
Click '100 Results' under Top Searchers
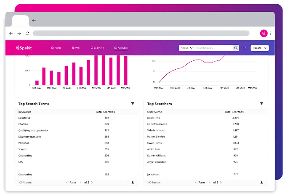154,183
